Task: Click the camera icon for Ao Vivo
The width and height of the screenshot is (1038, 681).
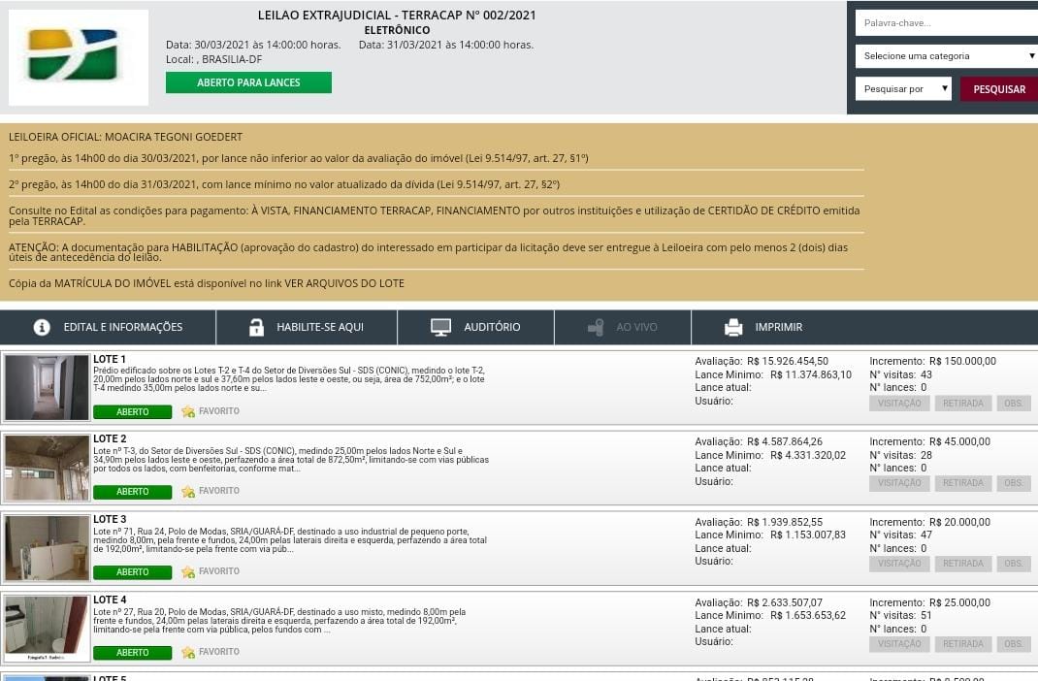Action: (x=596, y=327)
